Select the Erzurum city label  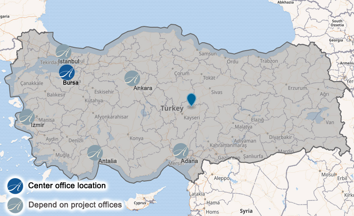(297, 88)
